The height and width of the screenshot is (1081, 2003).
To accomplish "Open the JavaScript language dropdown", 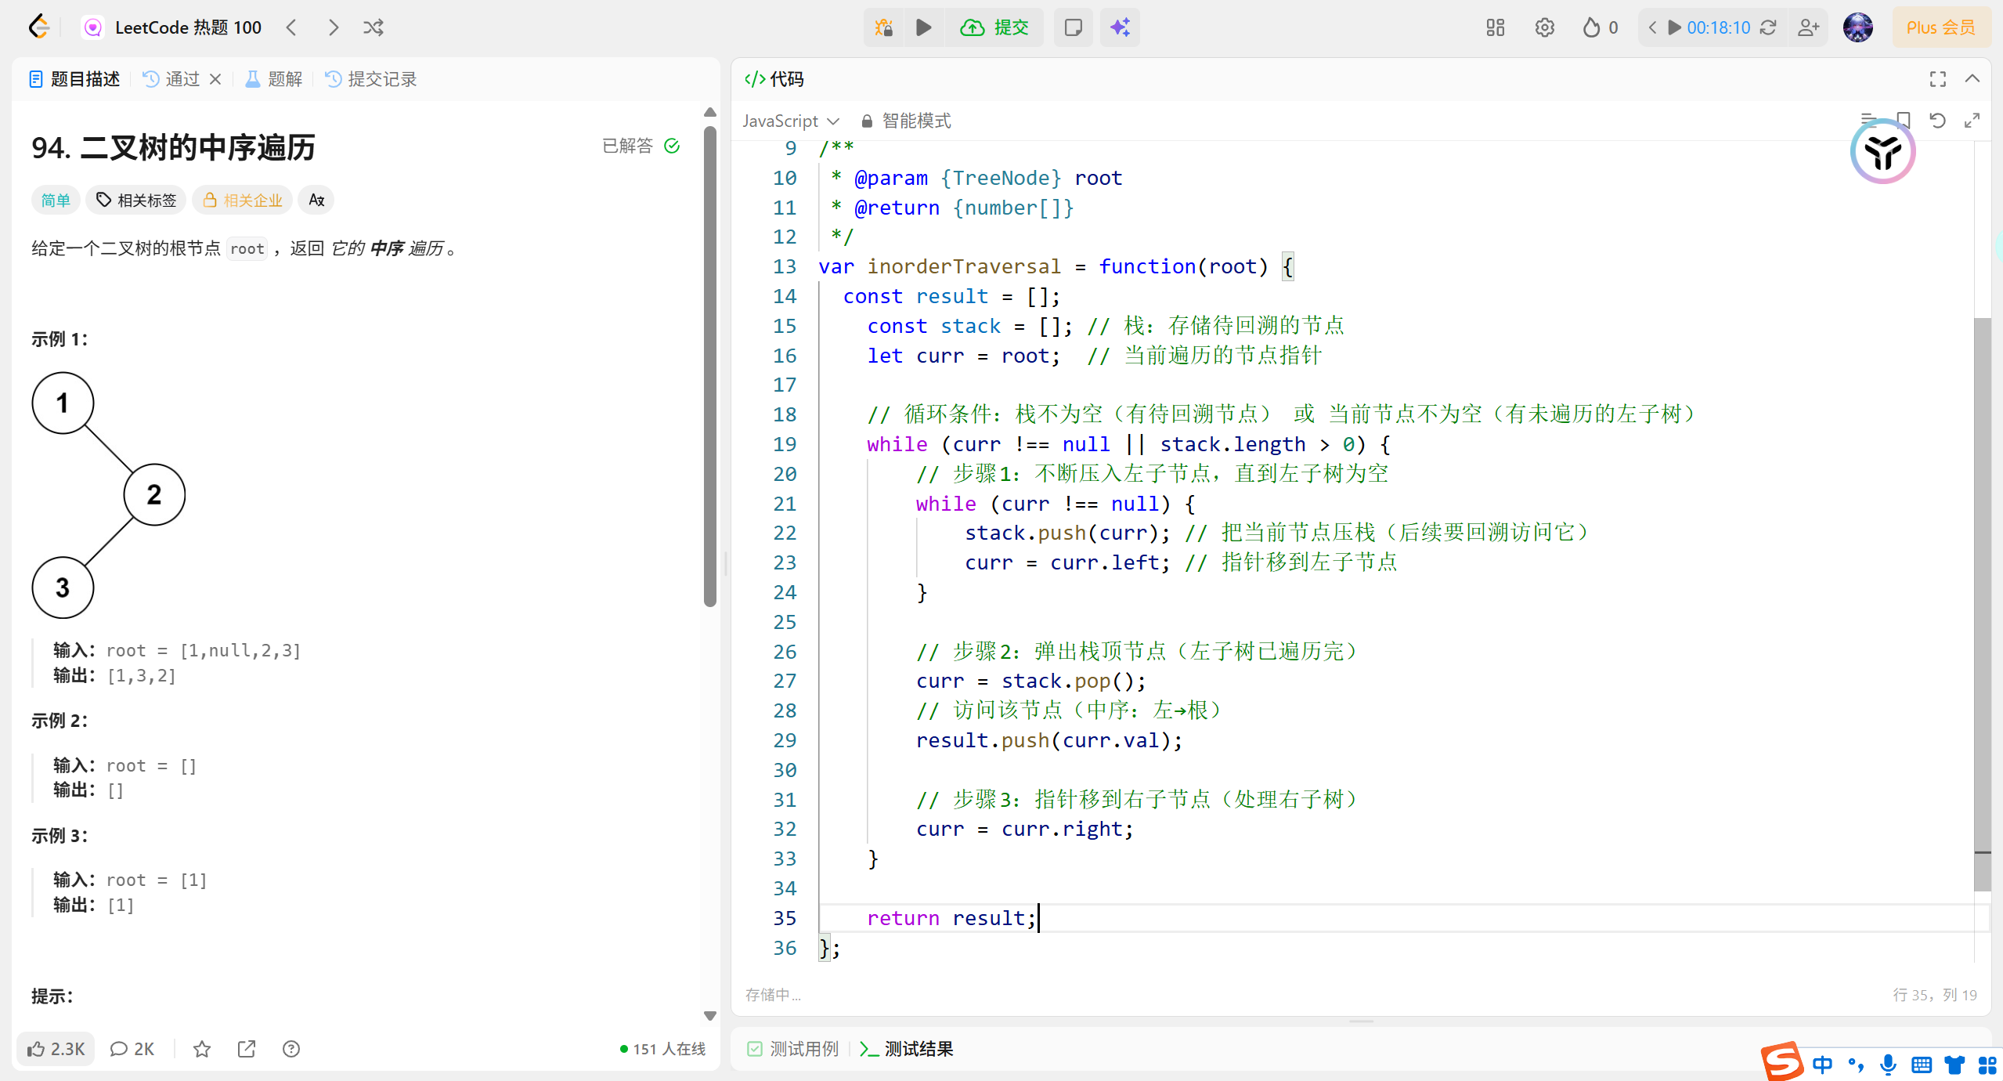I will [x=791, y=121].
